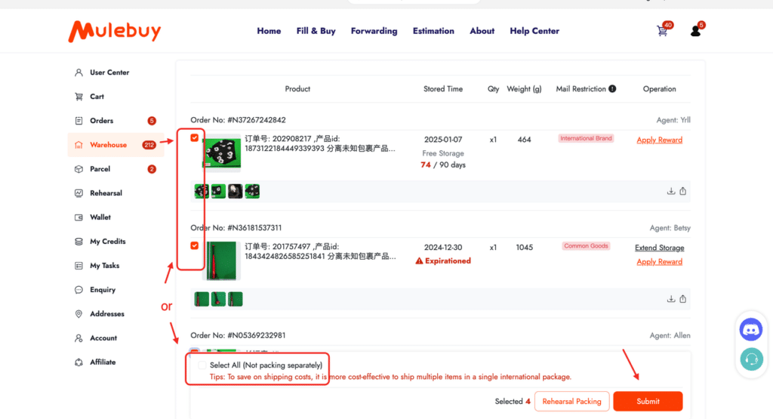Viewport: 773px width, 419px height.
Task: Click the Affiliate sidebar icon
Action: (x=79, y=362)
